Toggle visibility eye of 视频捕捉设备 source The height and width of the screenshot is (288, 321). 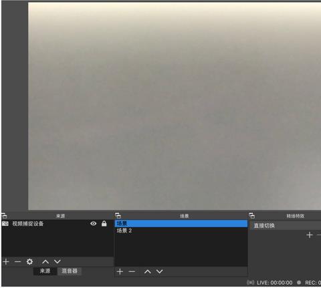coord(94,223)
